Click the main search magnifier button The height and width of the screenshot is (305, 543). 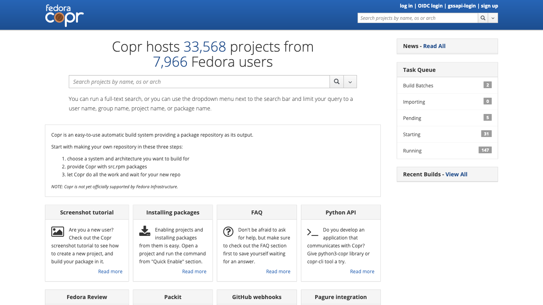pyautogui.click(x=337, y=81)
